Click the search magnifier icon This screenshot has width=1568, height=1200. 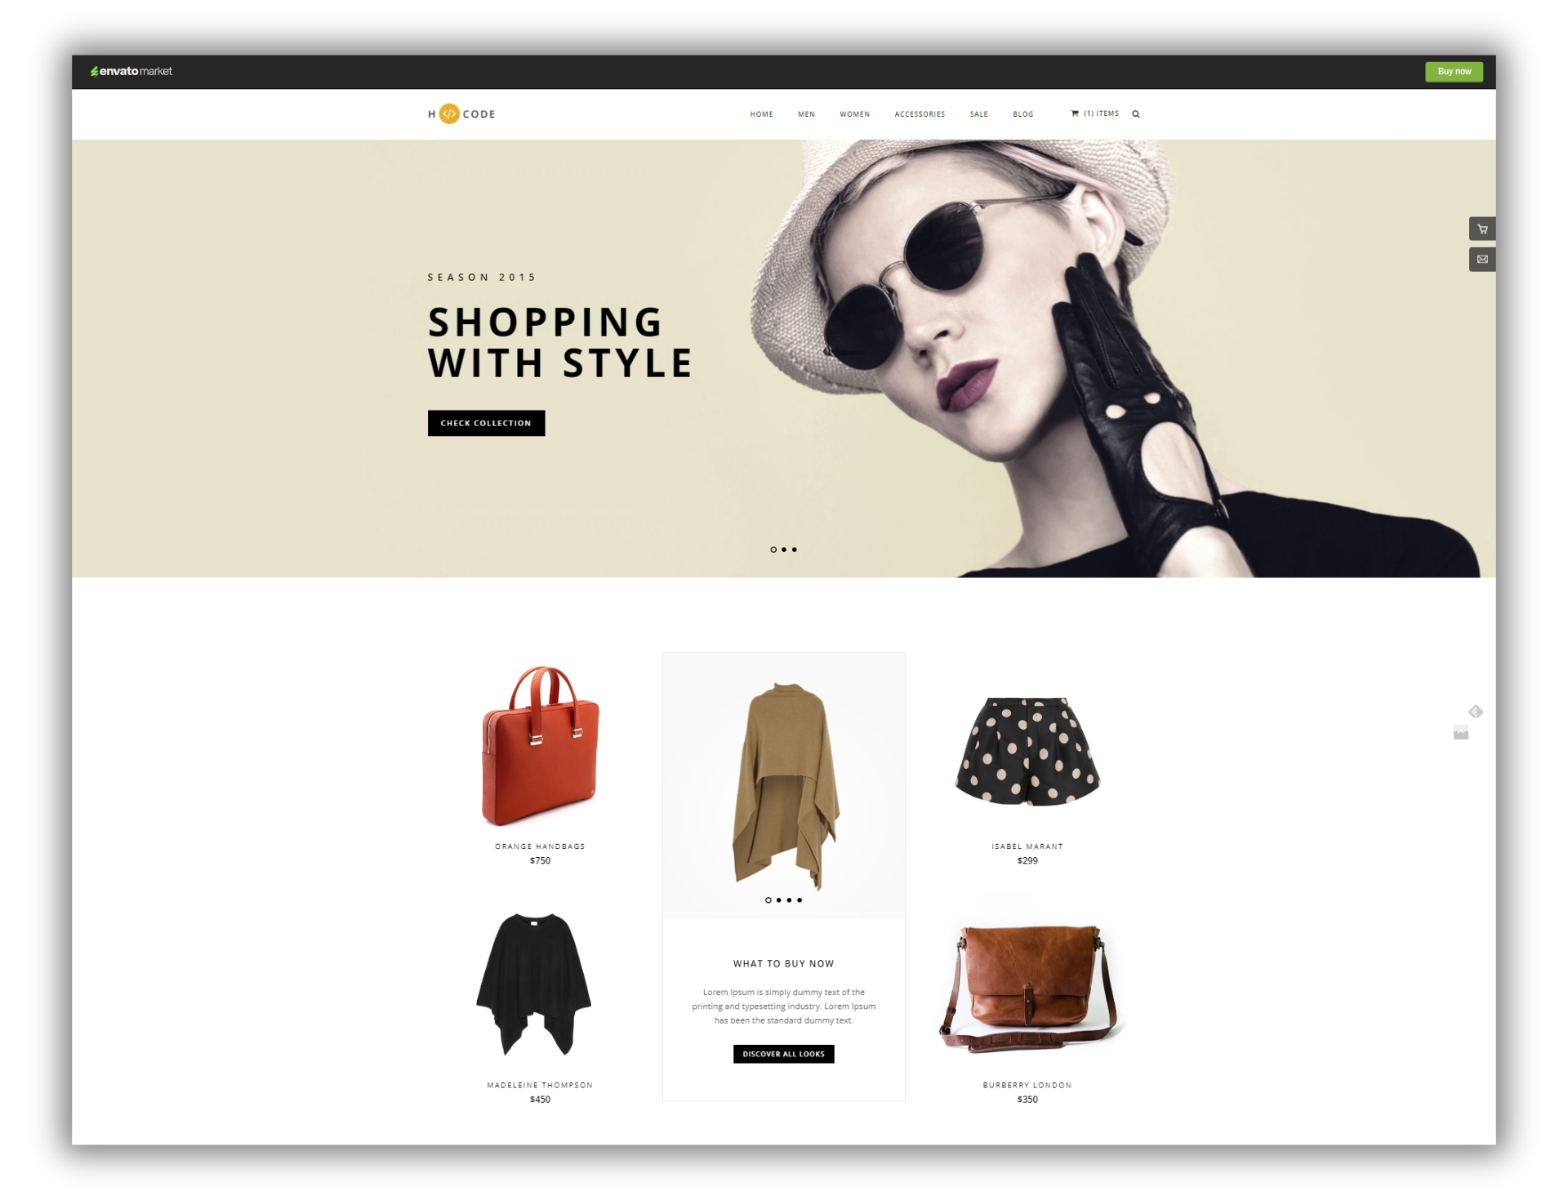[1134, 115]
